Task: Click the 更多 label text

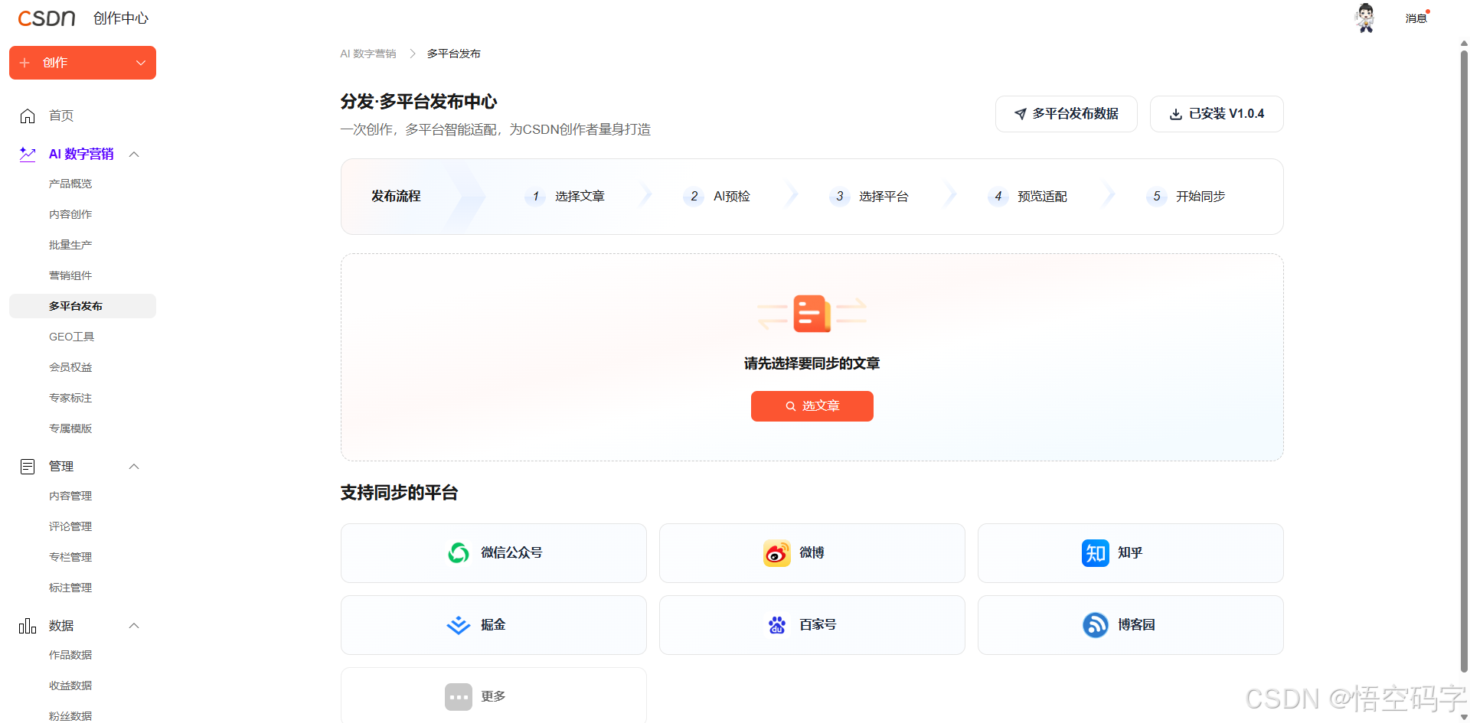Action: pyautogui.click(x=493, y=697)
